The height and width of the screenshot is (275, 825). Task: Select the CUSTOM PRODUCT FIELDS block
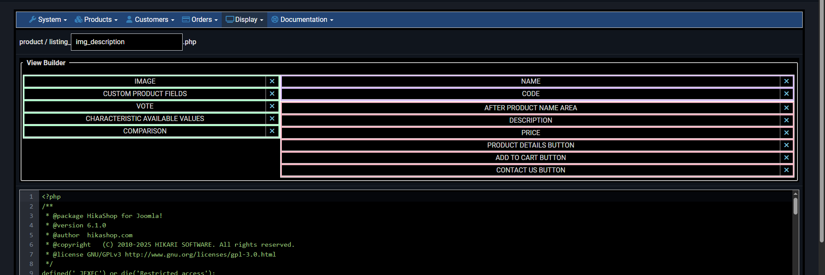coord(145,94)
